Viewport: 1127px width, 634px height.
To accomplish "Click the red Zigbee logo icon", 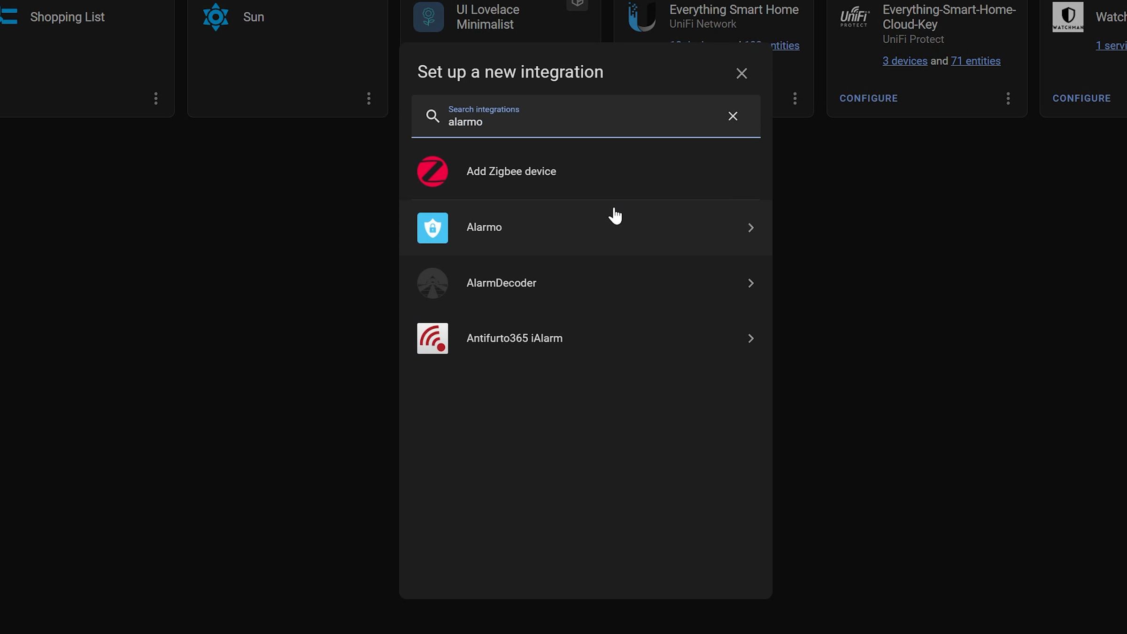I will pyautogui.click(x=432, y=171).
